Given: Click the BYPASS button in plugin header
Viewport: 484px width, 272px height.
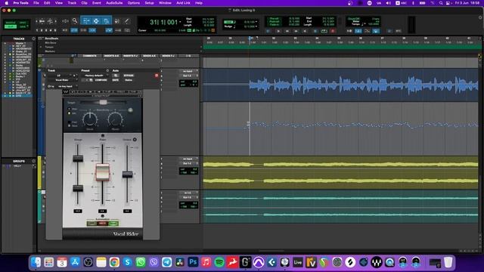Looking at the screenshot, I should point(129,76).
